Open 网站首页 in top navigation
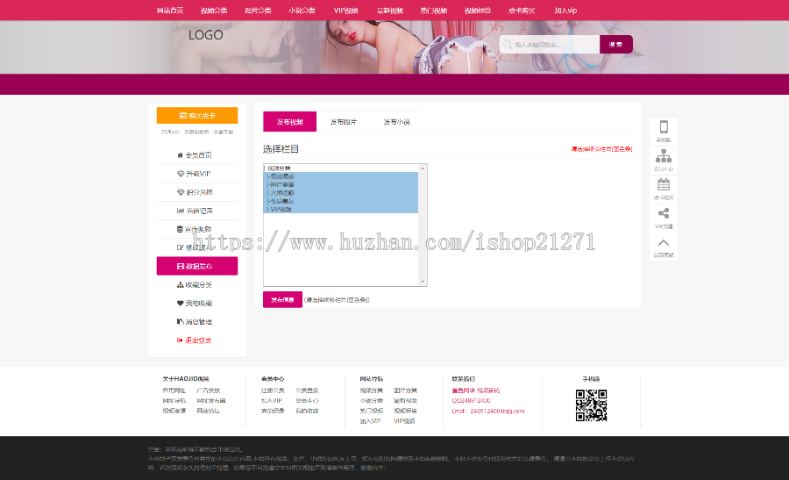This screenshot has width=789, height=480. 169,10
